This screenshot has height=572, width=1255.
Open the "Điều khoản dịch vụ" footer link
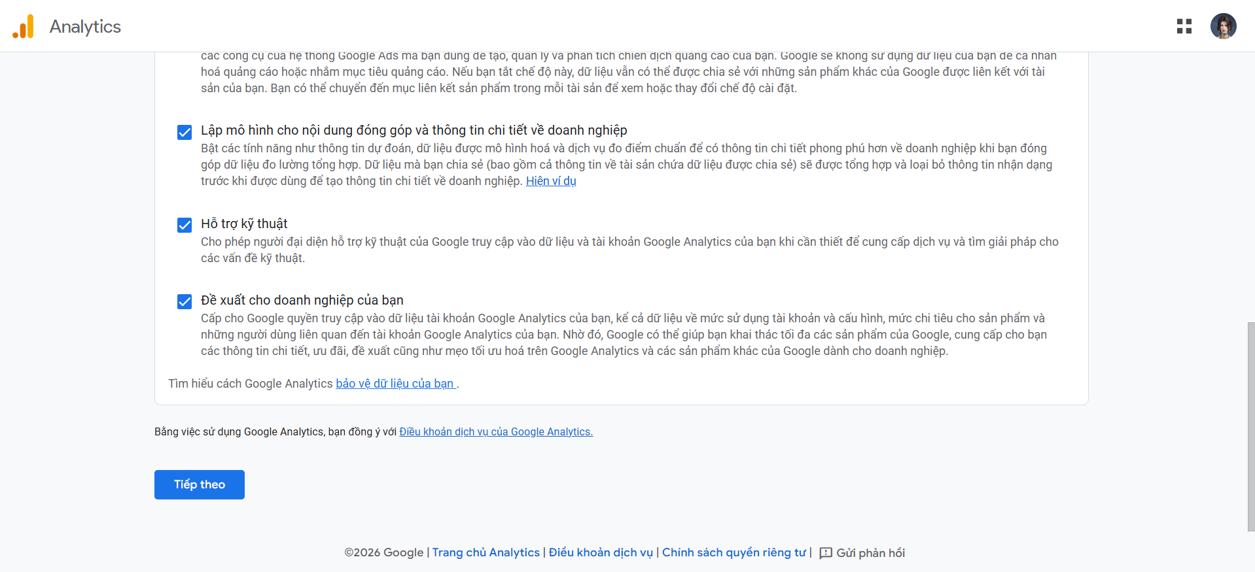601,553
